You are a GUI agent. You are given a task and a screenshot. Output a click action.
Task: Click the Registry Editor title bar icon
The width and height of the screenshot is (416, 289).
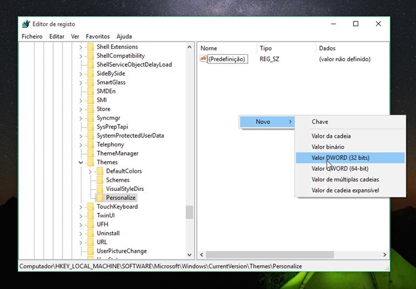click(x=26, y=24)
